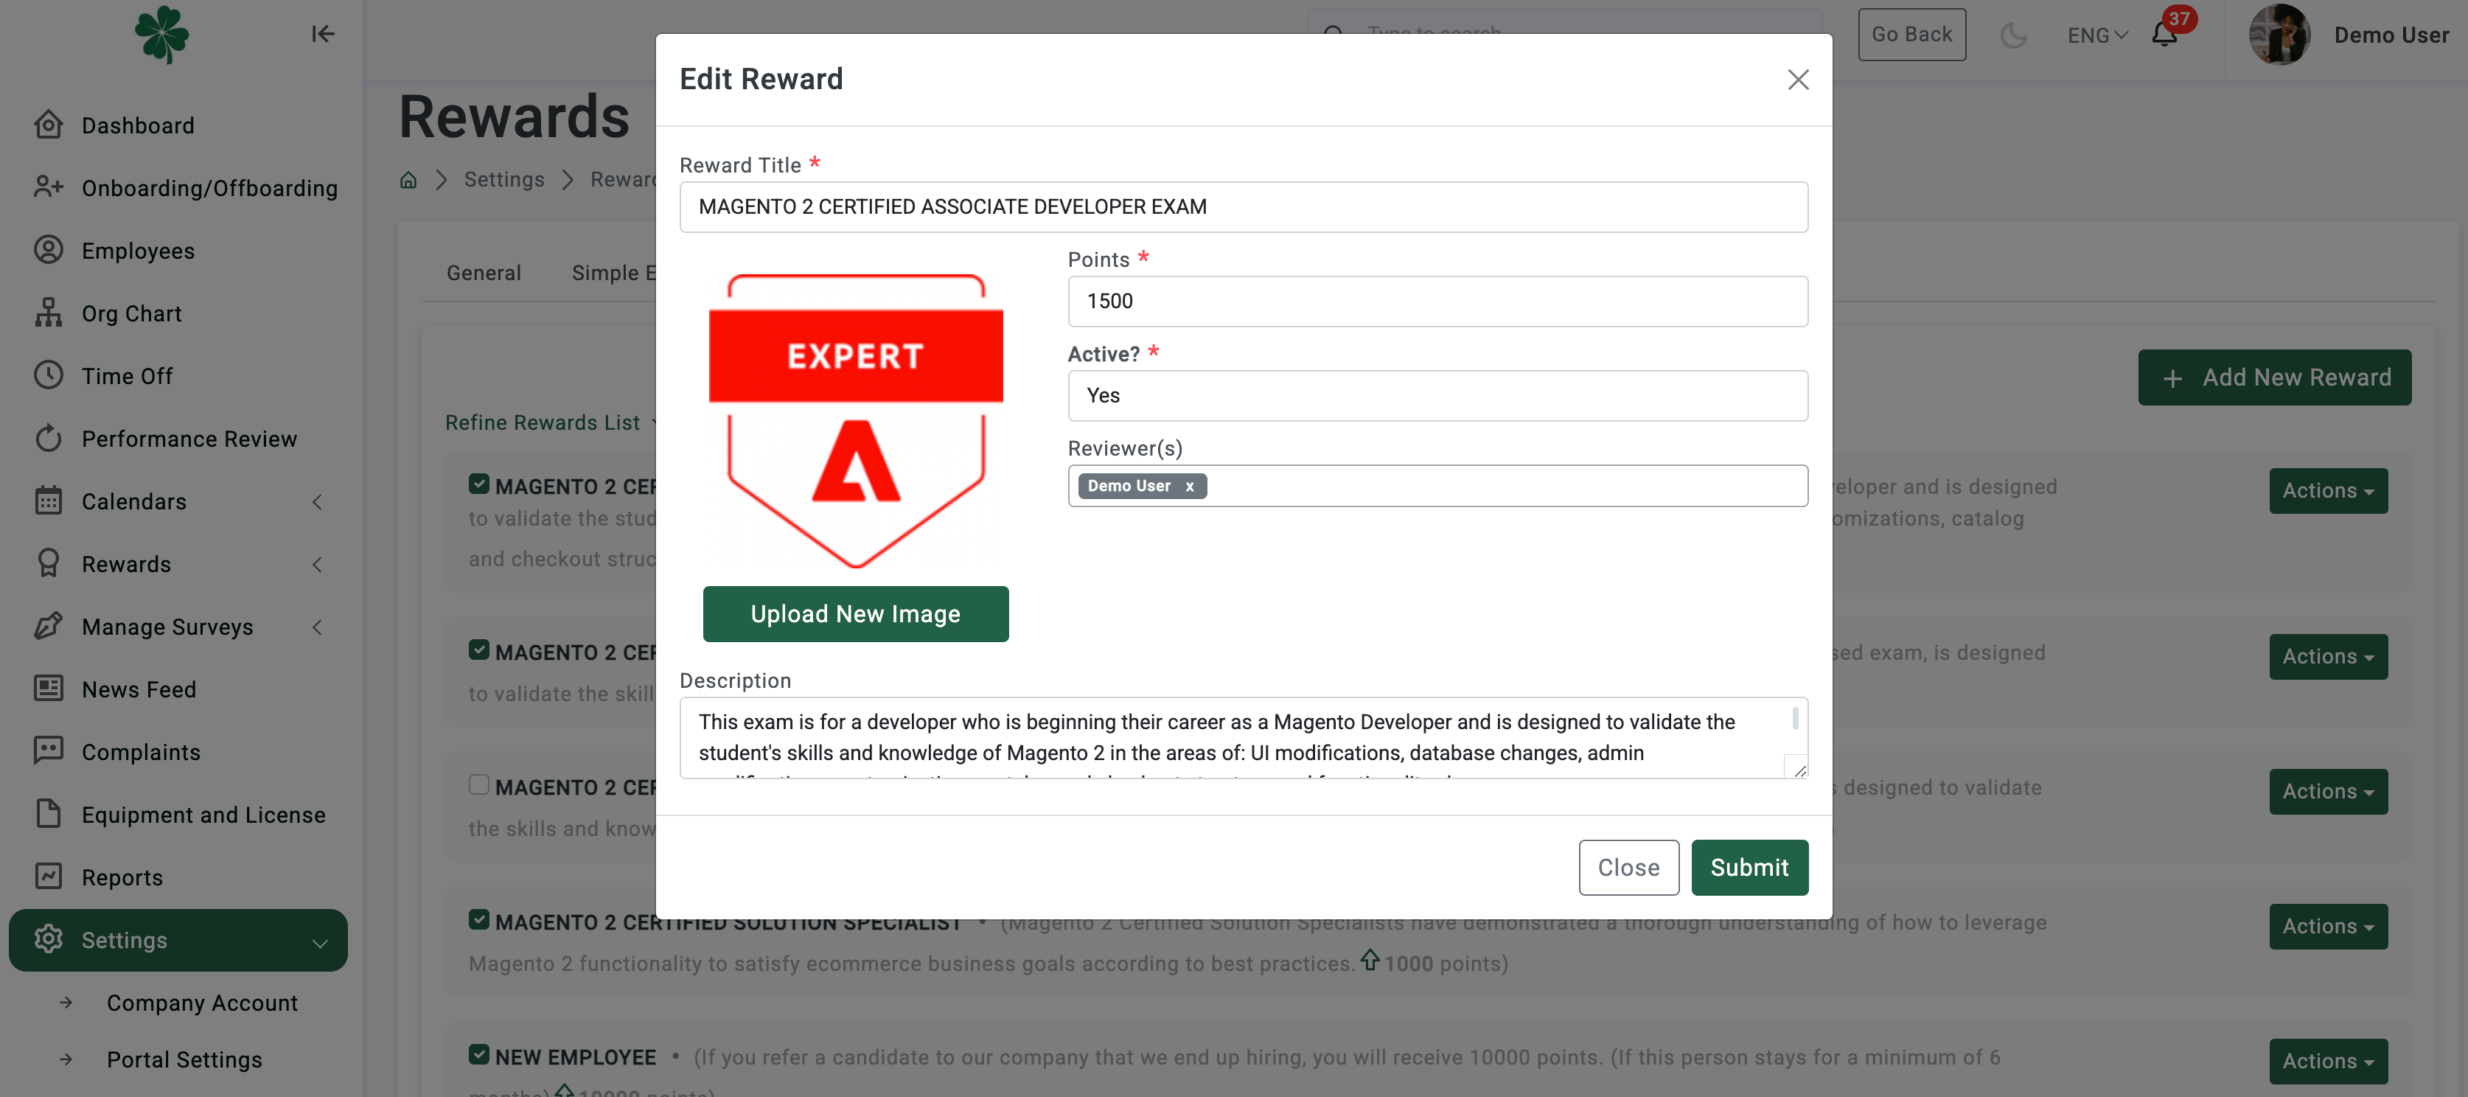The image size is (2468, 1097).
Task: Open ENG language dropdown
Action: (x=2096, y=35)
